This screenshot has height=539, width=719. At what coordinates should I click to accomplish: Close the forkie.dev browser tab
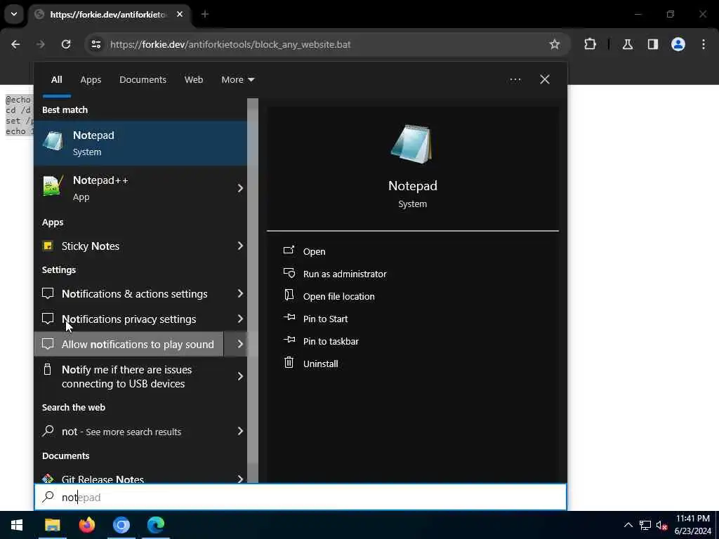point(180,14)
